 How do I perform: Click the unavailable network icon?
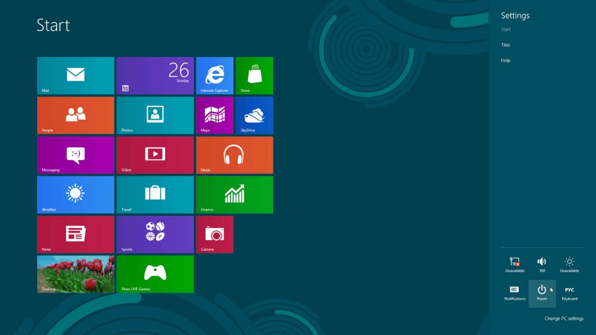coord(515,265)
